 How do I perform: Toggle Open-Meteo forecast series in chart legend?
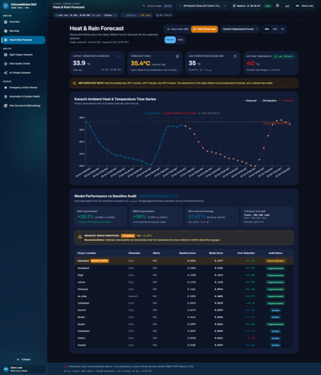coord(179,113)
